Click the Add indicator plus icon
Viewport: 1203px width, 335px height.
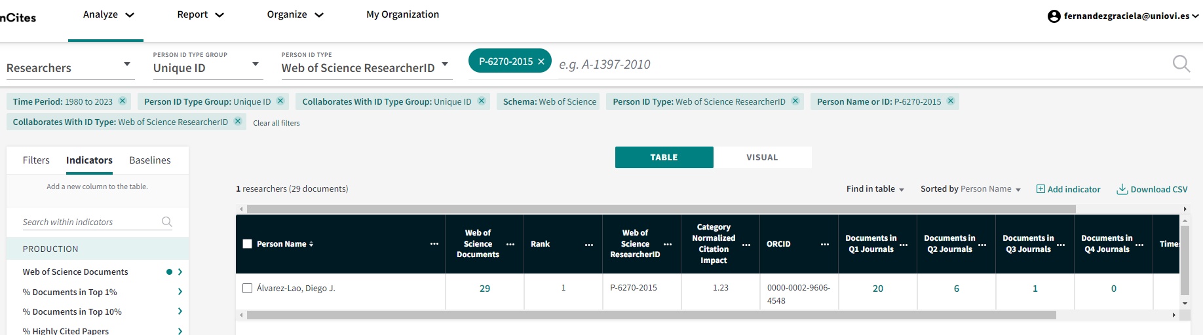[x=1041, y=189]
